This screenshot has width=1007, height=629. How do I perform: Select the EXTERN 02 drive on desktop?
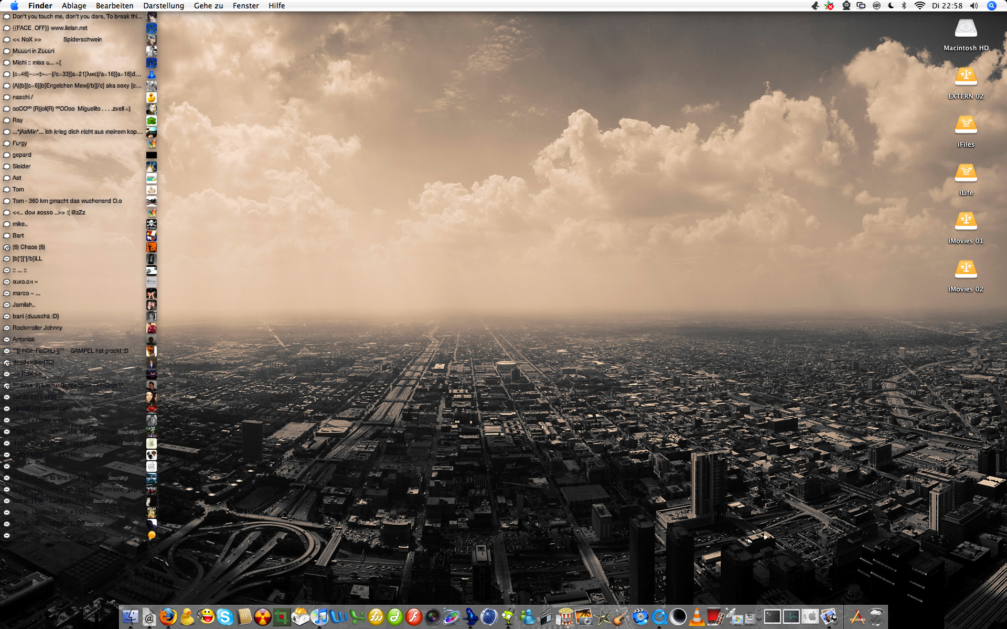pos(965,79)
